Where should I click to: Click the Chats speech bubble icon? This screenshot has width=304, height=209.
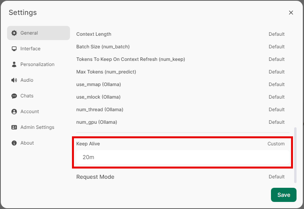(14, 96)
